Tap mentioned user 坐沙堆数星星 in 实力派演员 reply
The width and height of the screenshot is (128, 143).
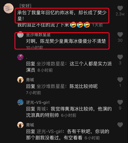coord(51,64)
